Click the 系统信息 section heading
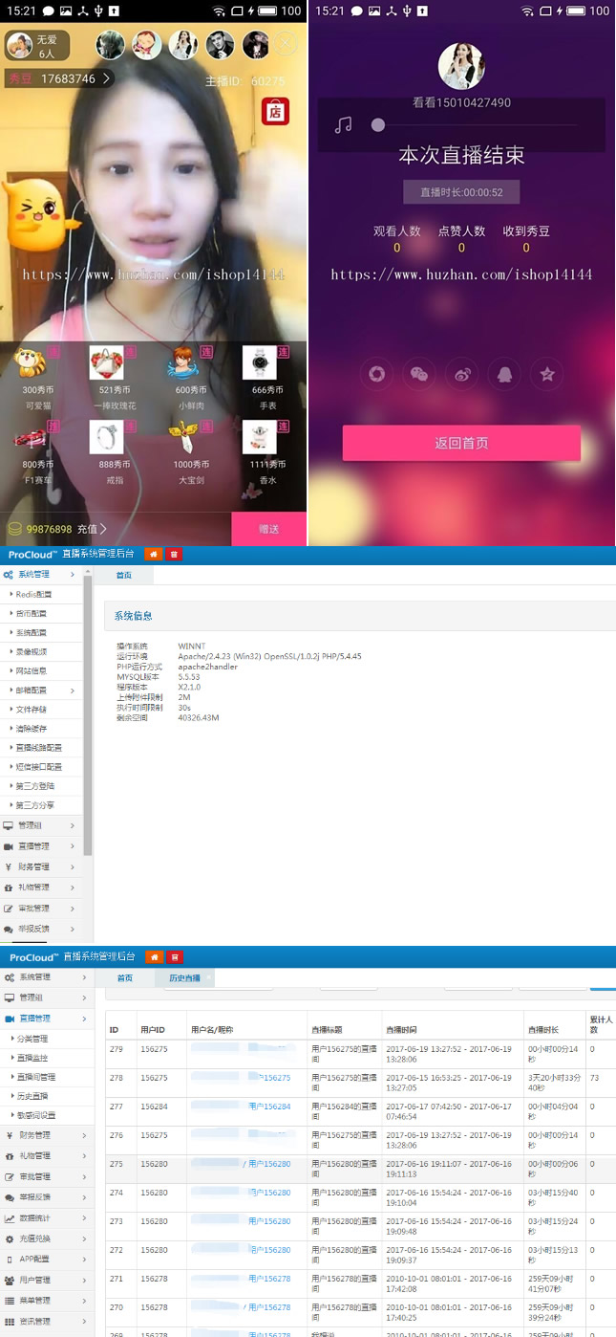 pos(134,616)
